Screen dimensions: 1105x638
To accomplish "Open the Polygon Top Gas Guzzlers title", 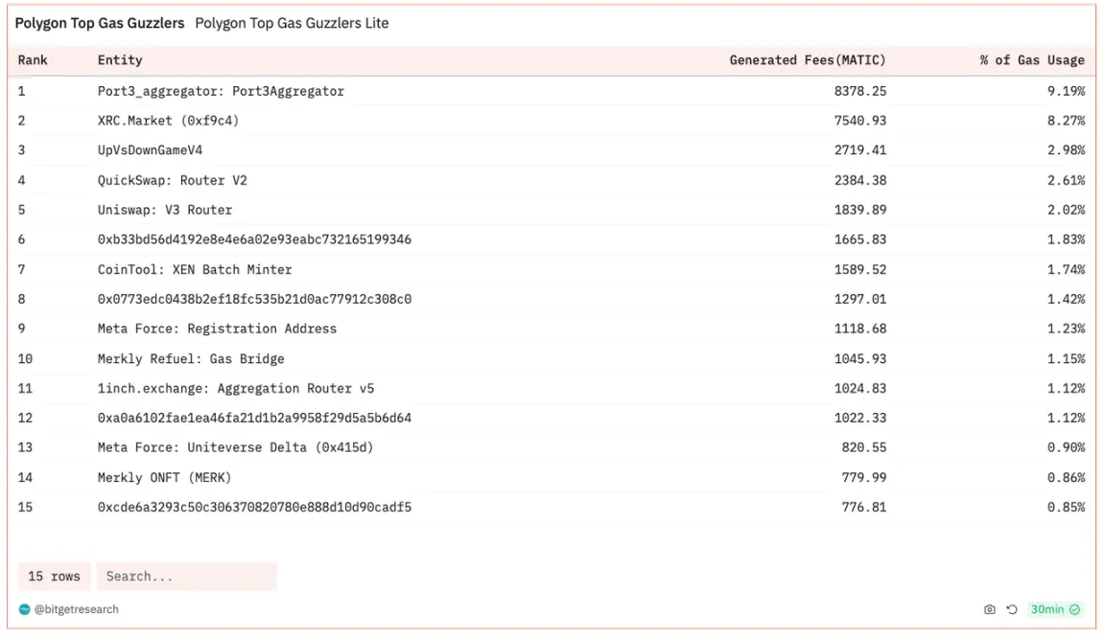I will click(x=100, y=23).
